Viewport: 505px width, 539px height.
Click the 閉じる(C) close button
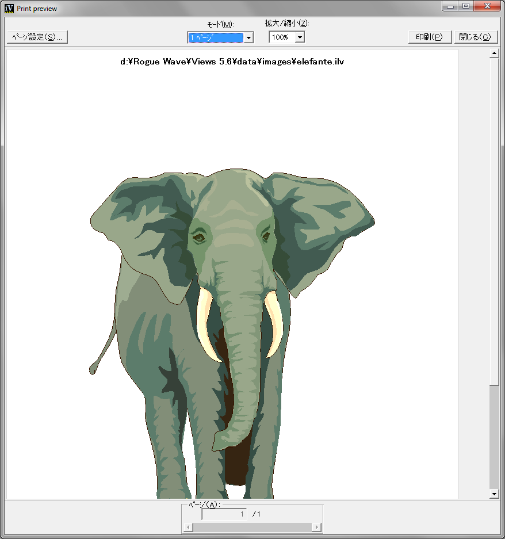pyautogui.click(x=475, y=37)
